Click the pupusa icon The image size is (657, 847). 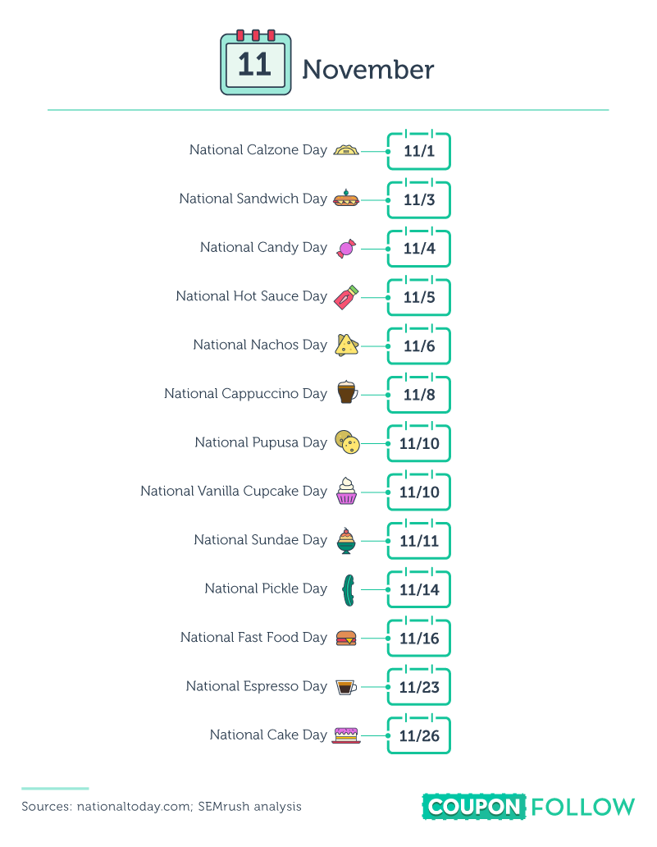tap(348, 442)
